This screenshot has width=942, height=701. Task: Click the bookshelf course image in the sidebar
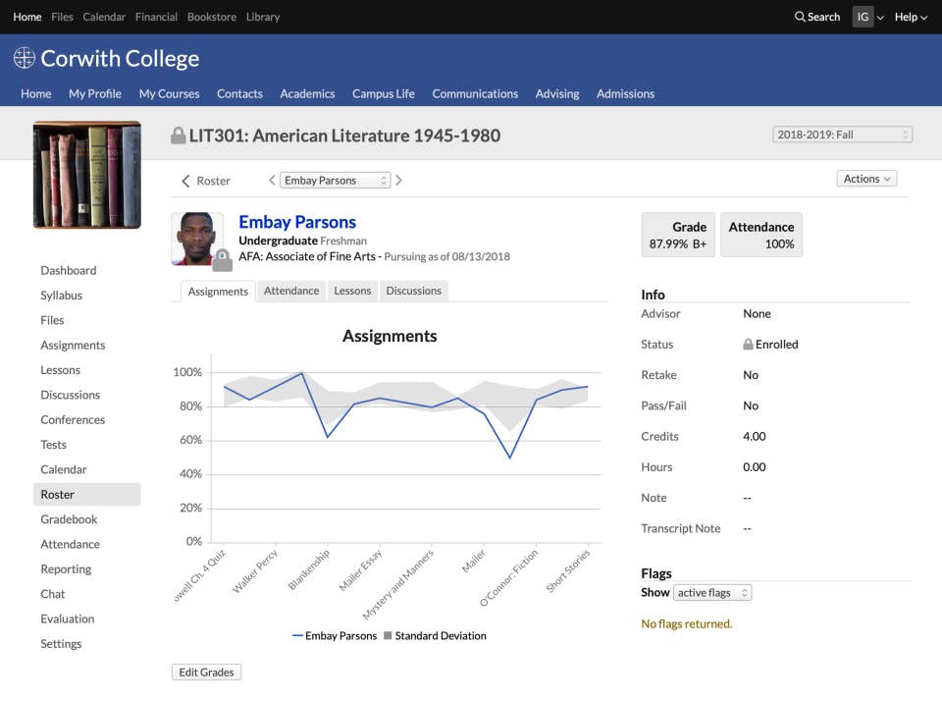(x=86, y=174)
